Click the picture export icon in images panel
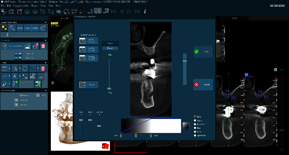This screenshot has width=289, height=155. coord(27,46)
